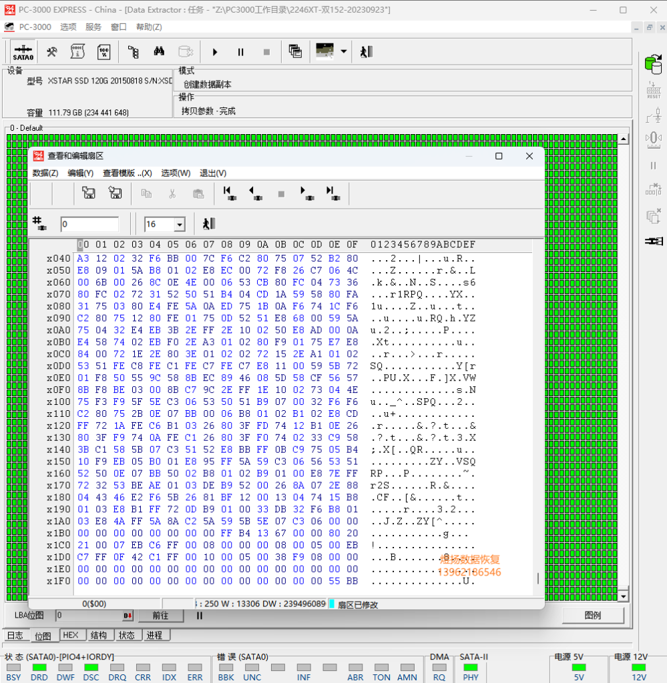Click the scroll-shaped script icon in main toolbar

pos(77,52)
